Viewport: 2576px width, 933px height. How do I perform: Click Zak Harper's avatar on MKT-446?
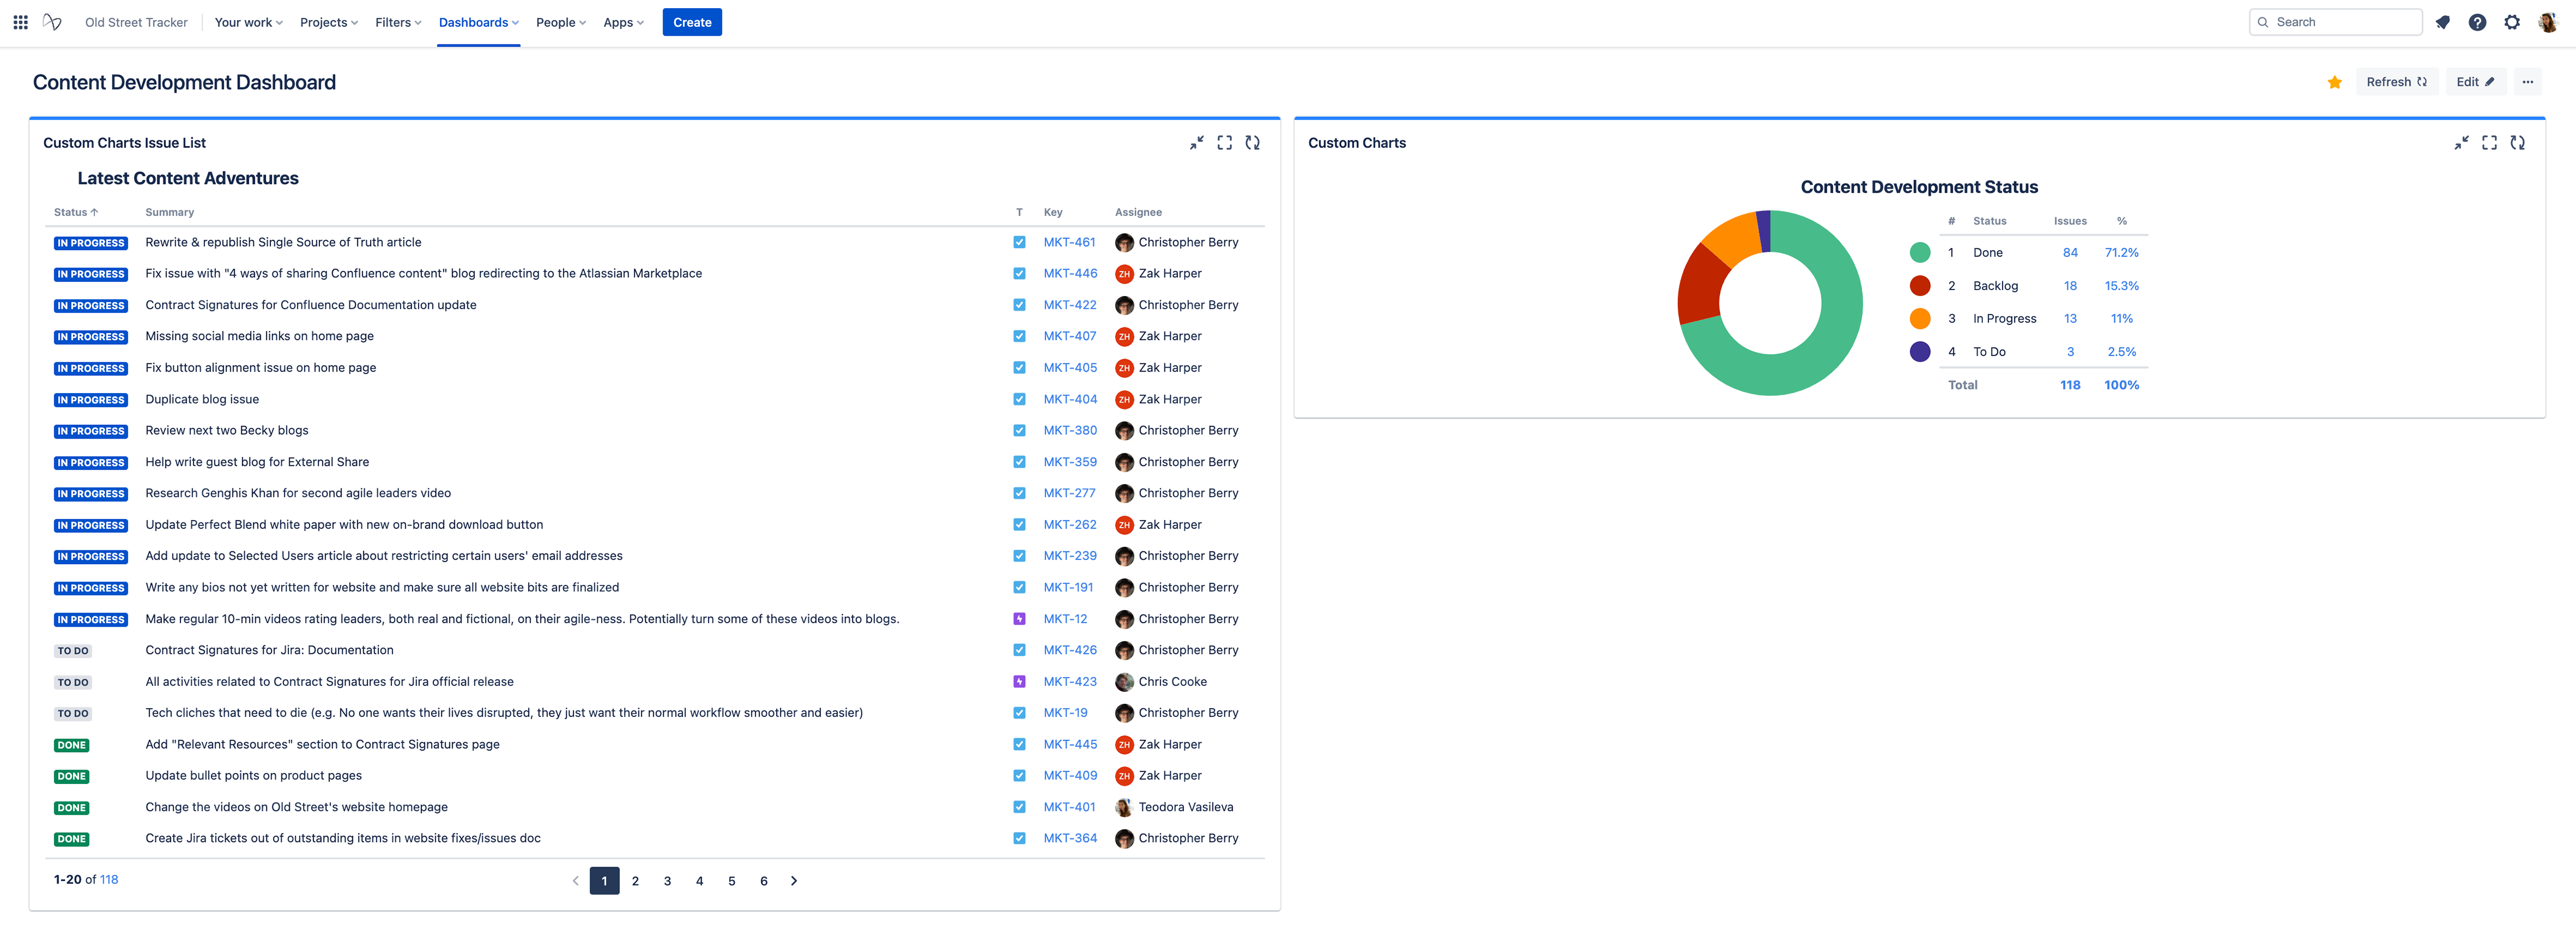(x=1124, y=273)
